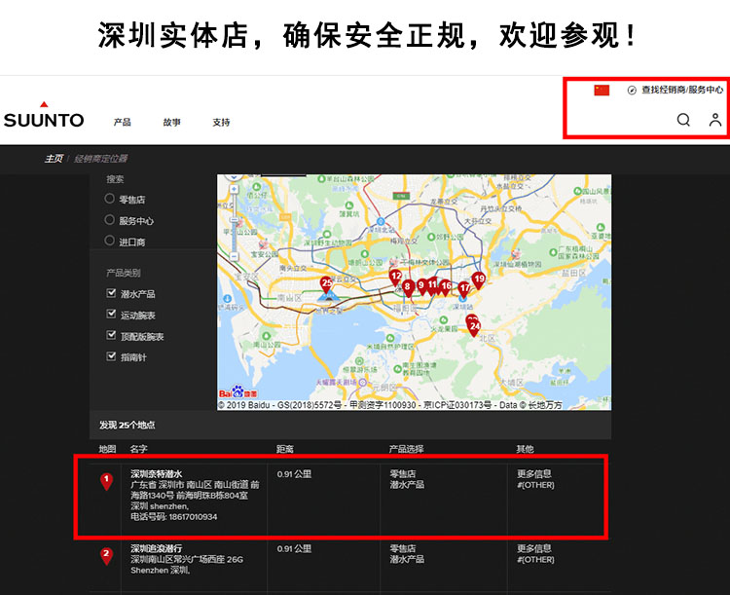Select the 进口商 radio option
The image size is (730, 595).
point(109,241)
